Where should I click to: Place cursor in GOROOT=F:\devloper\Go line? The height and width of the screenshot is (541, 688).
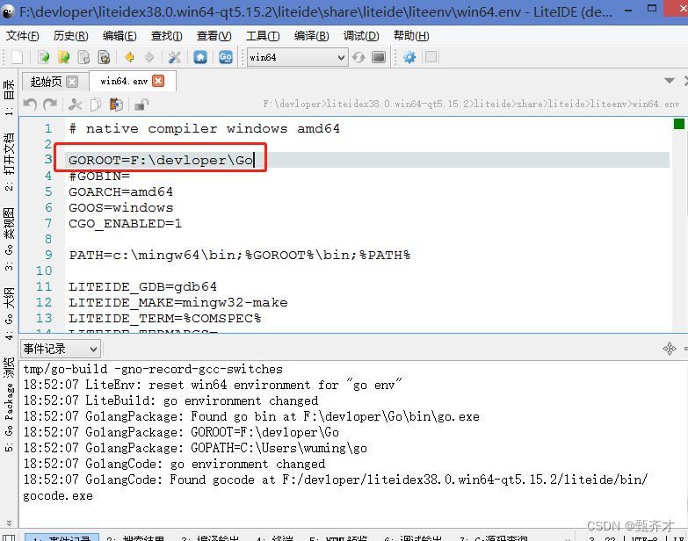pyautogui.click(x=161, y=161)
